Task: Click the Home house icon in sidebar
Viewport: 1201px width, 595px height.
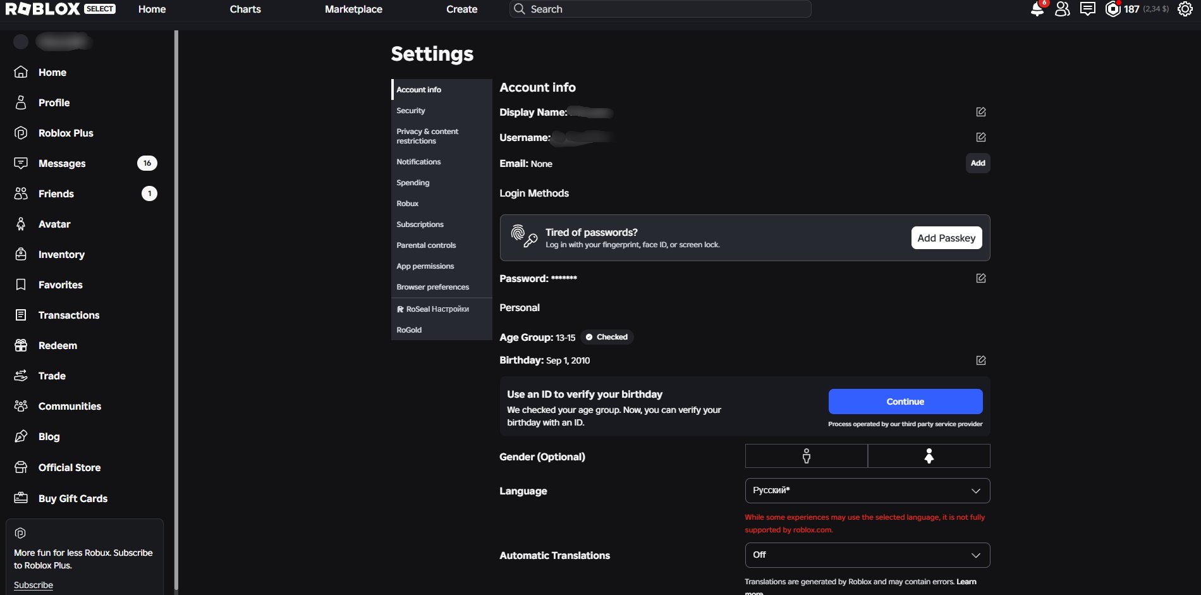Action: coord(21,72)
